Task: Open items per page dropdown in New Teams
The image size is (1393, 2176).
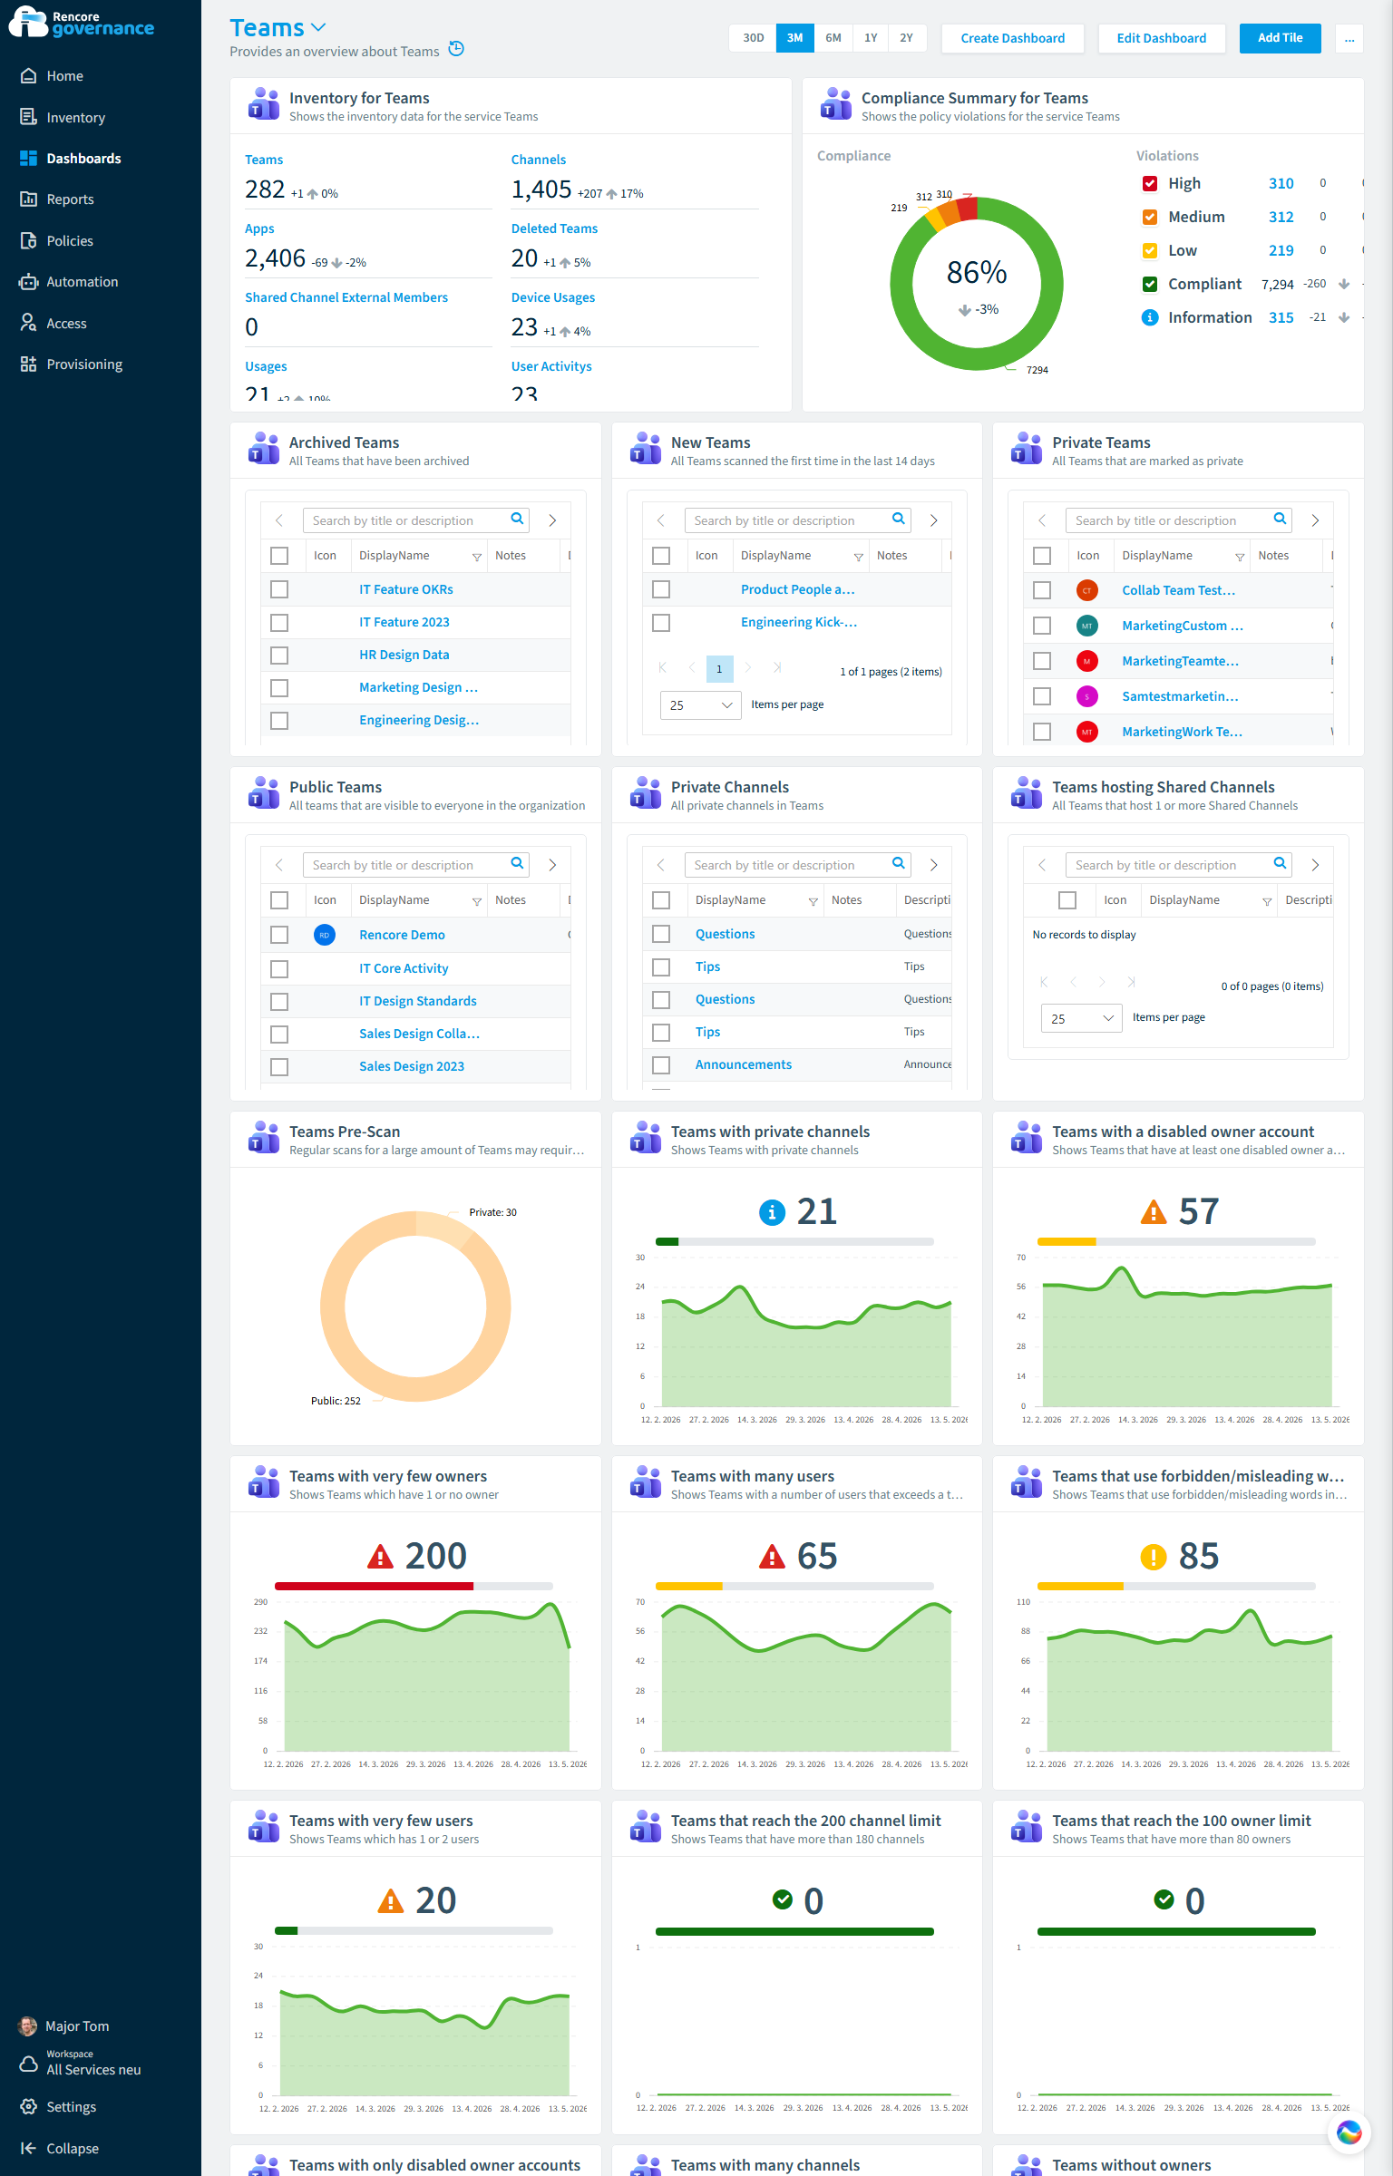Action: (701, 704)
